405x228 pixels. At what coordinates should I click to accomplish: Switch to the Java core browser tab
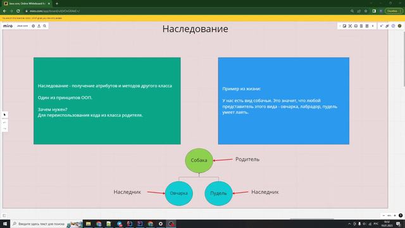[x=27, y=4]
